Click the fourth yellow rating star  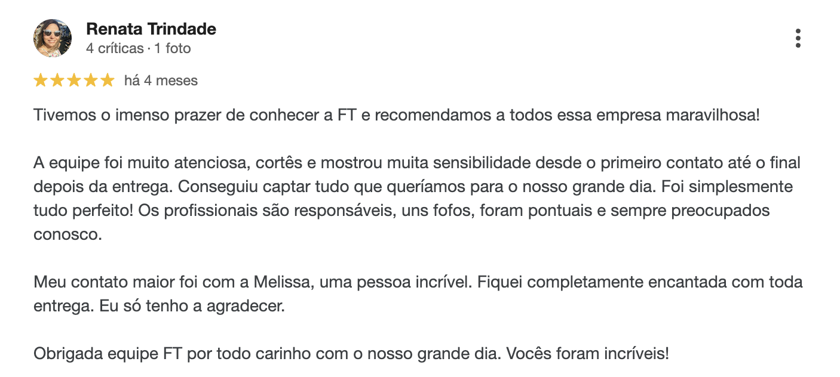91,81
